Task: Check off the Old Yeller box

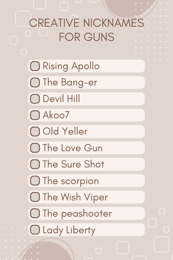Action: [x=35, y=132]
